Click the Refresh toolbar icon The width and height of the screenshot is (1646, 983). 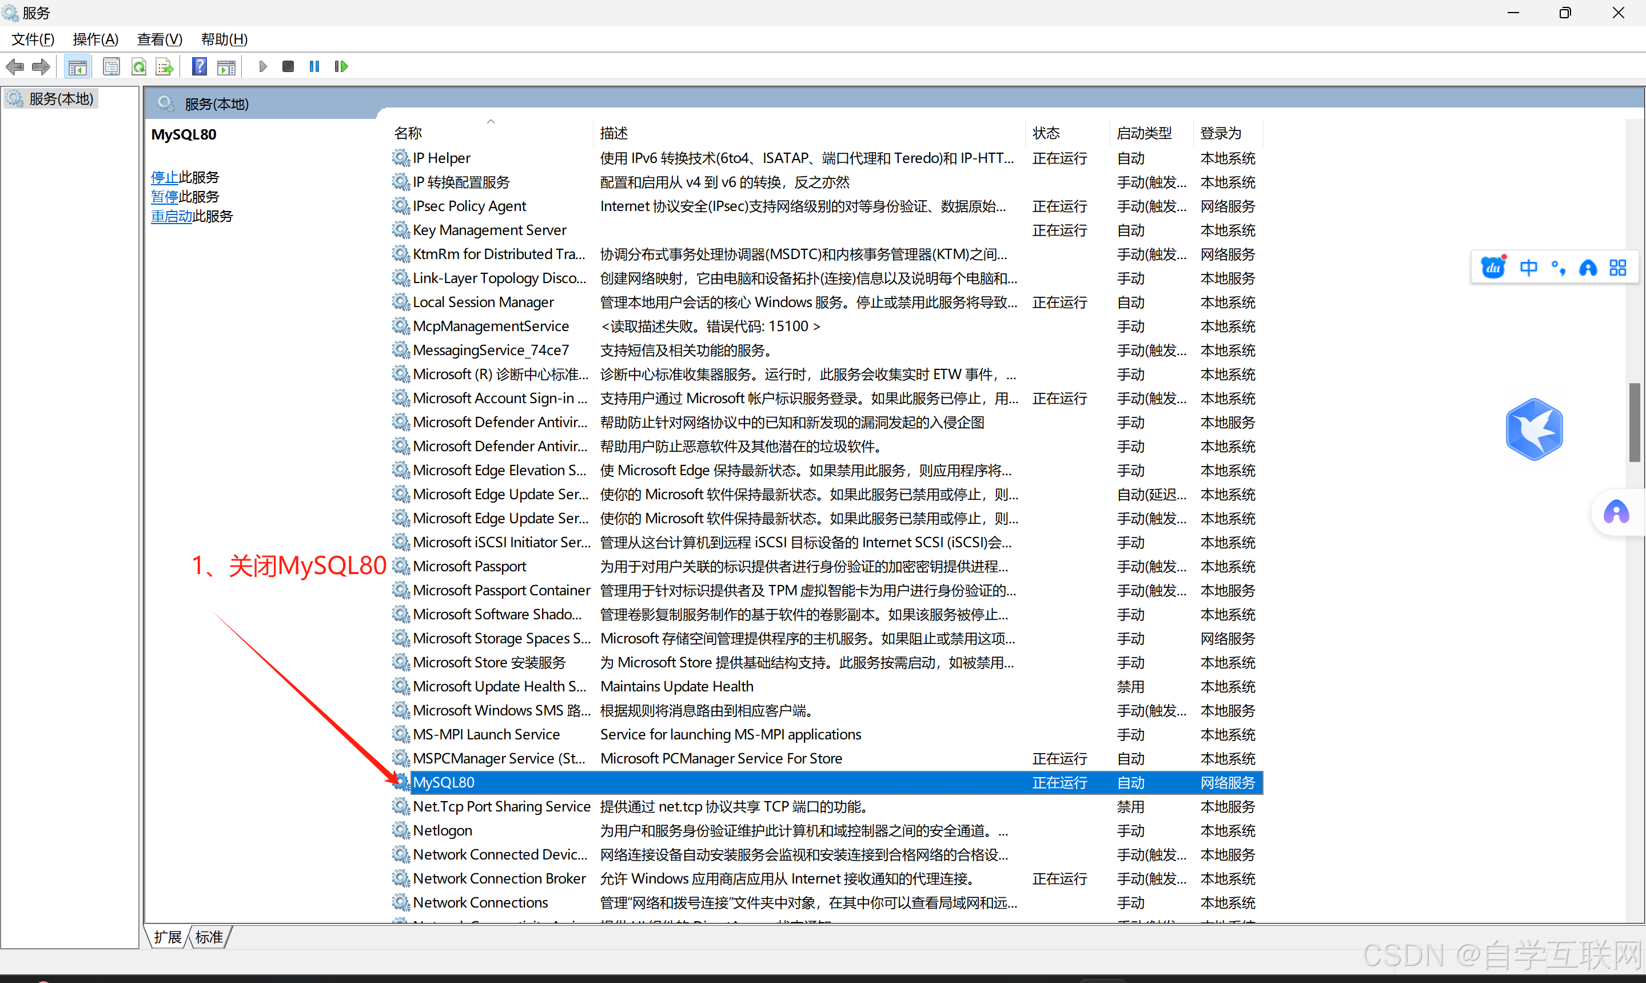[139, 66]
